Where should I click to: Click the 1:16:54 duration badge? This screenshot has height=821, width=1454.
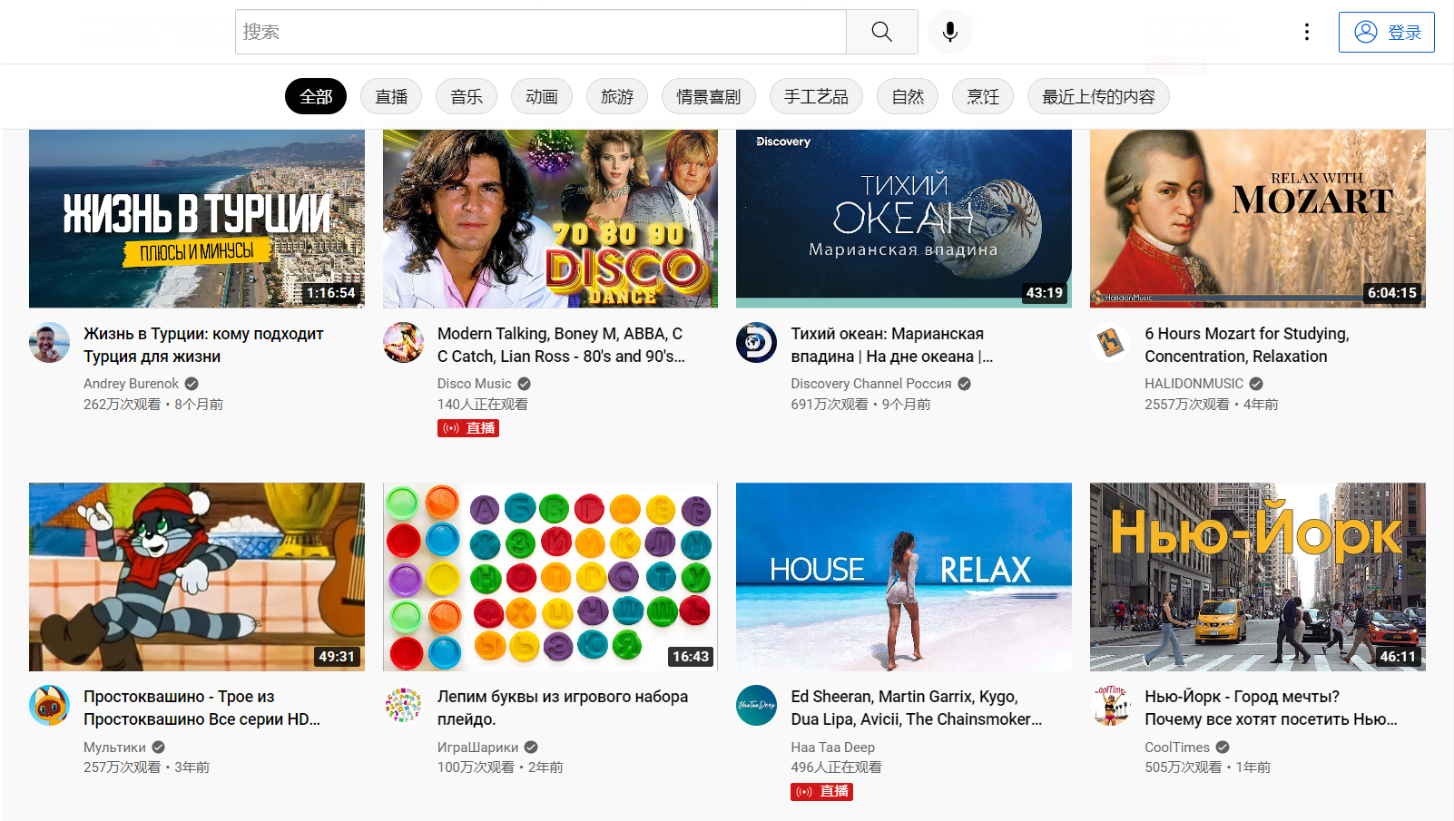pos(330,293)
